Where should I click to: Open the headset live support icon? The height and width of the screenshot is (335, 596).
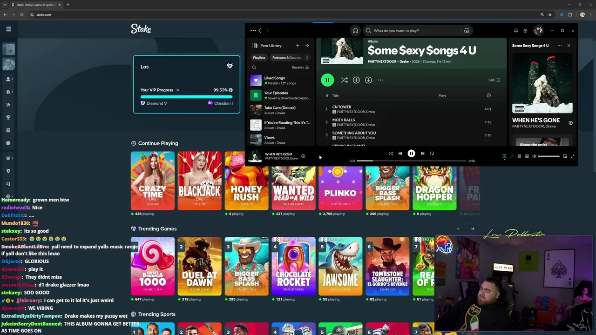[8, 184]
